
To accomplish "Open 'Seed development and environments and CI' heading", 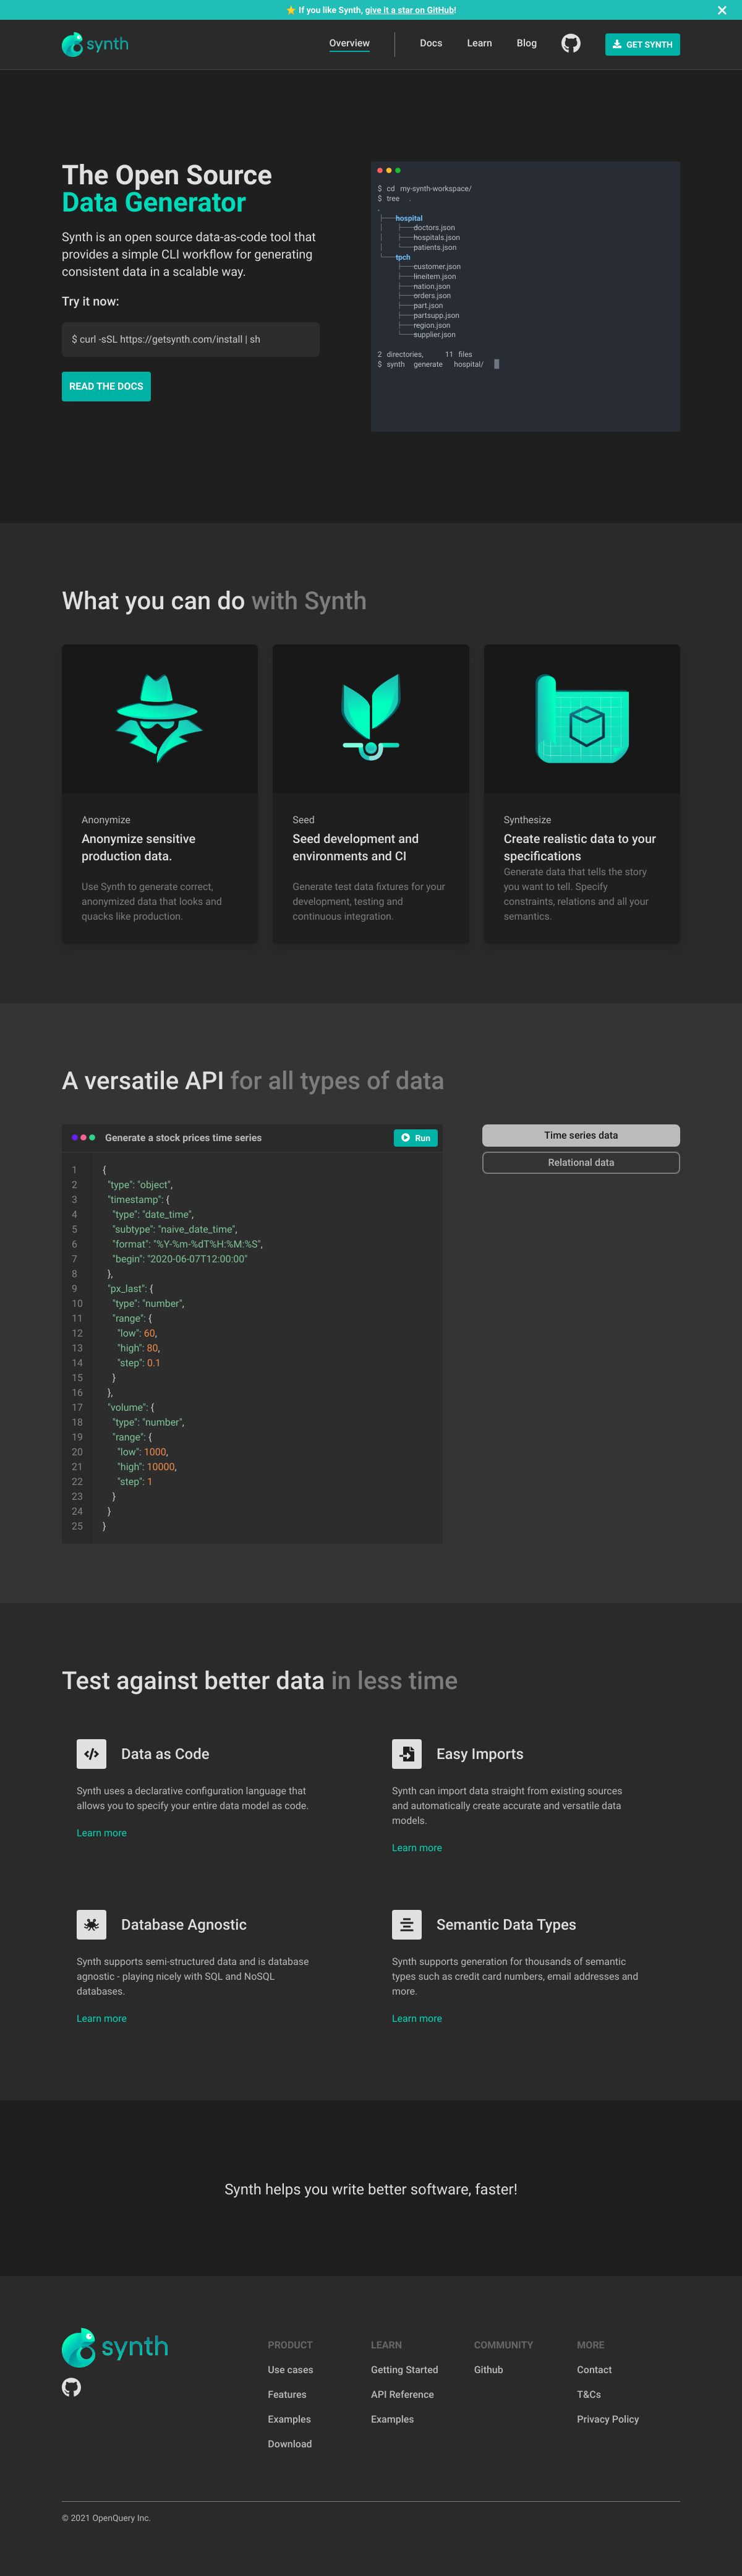I will pos(355,847).
